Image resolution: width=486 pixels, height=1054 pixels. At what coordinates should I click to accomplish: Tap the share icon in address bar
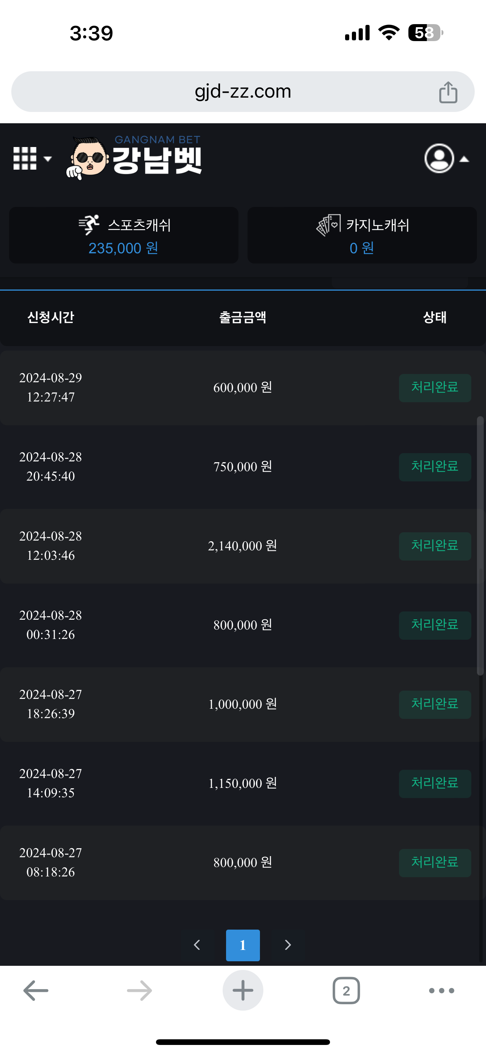point(448,92)
